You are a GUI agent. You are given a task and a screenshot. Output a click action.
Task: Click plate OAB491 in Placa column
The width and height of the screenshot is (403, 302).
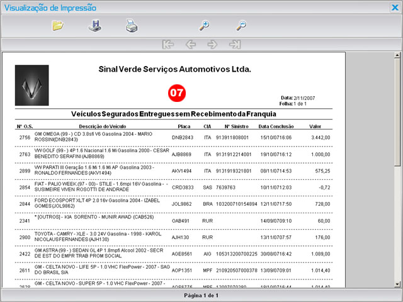tap(181, 221)
